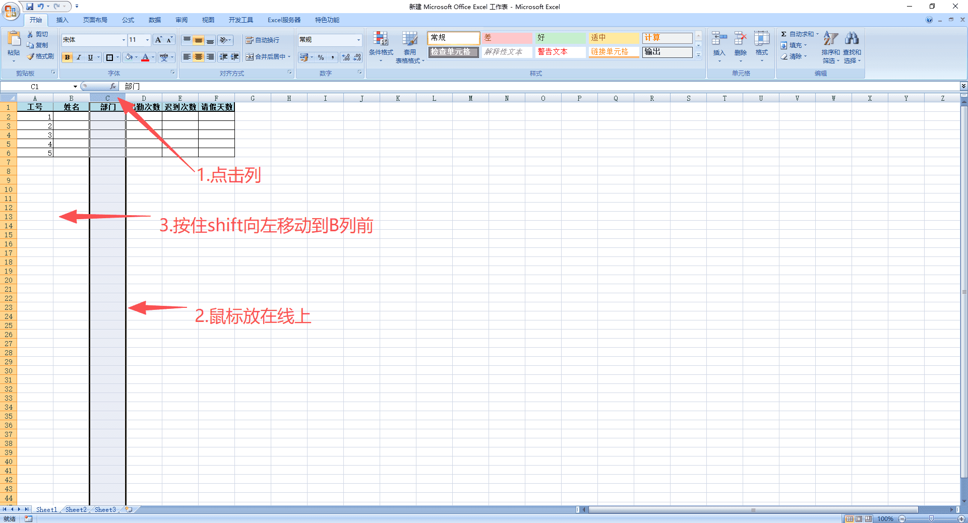
Task: Toggle align text left
Action: coord(187,57)
